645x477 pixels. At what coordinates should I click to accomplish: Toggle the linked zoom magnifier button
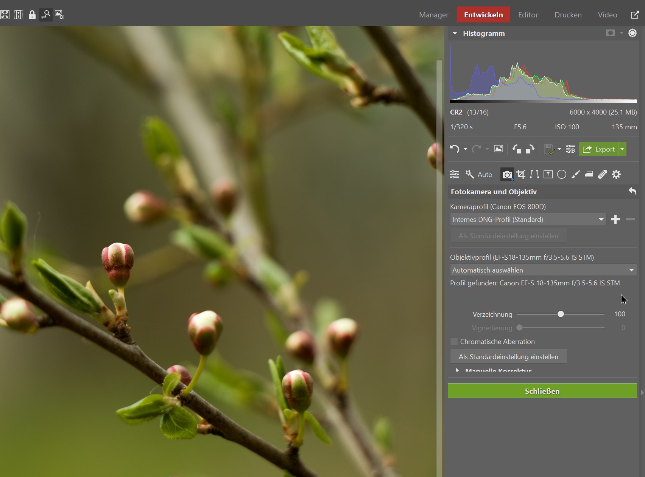click(46, 15)
